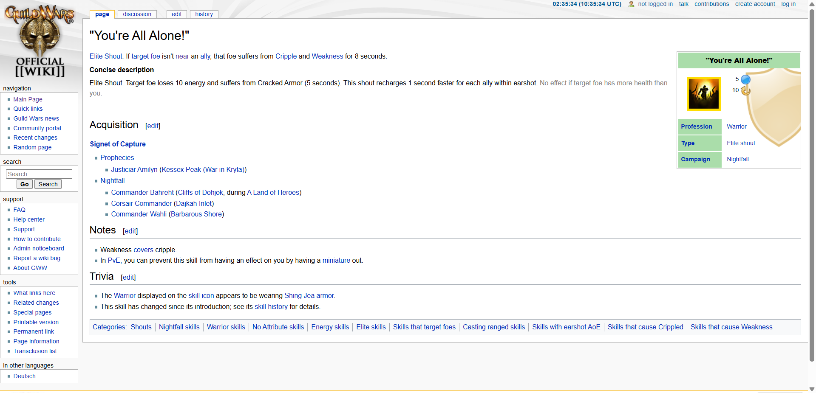Open the Prophecies campaign link
816x393 pixels.
pos(117,158)
